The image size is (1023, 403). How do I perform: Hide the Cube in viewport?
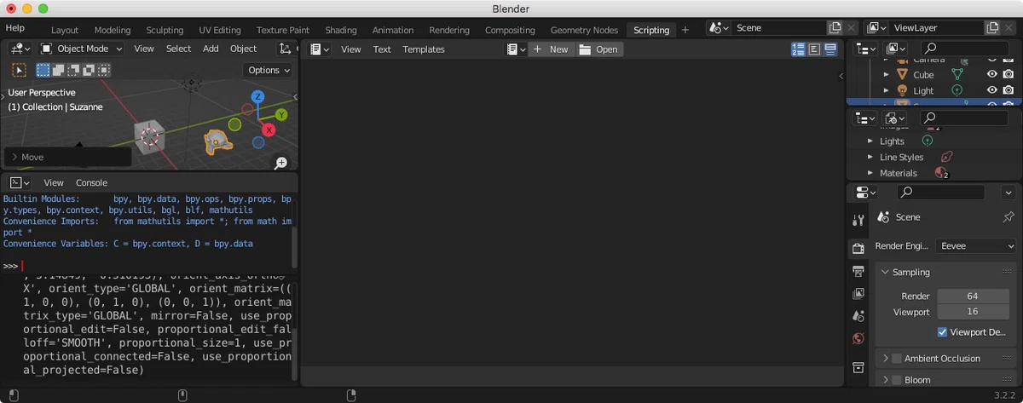992,75
